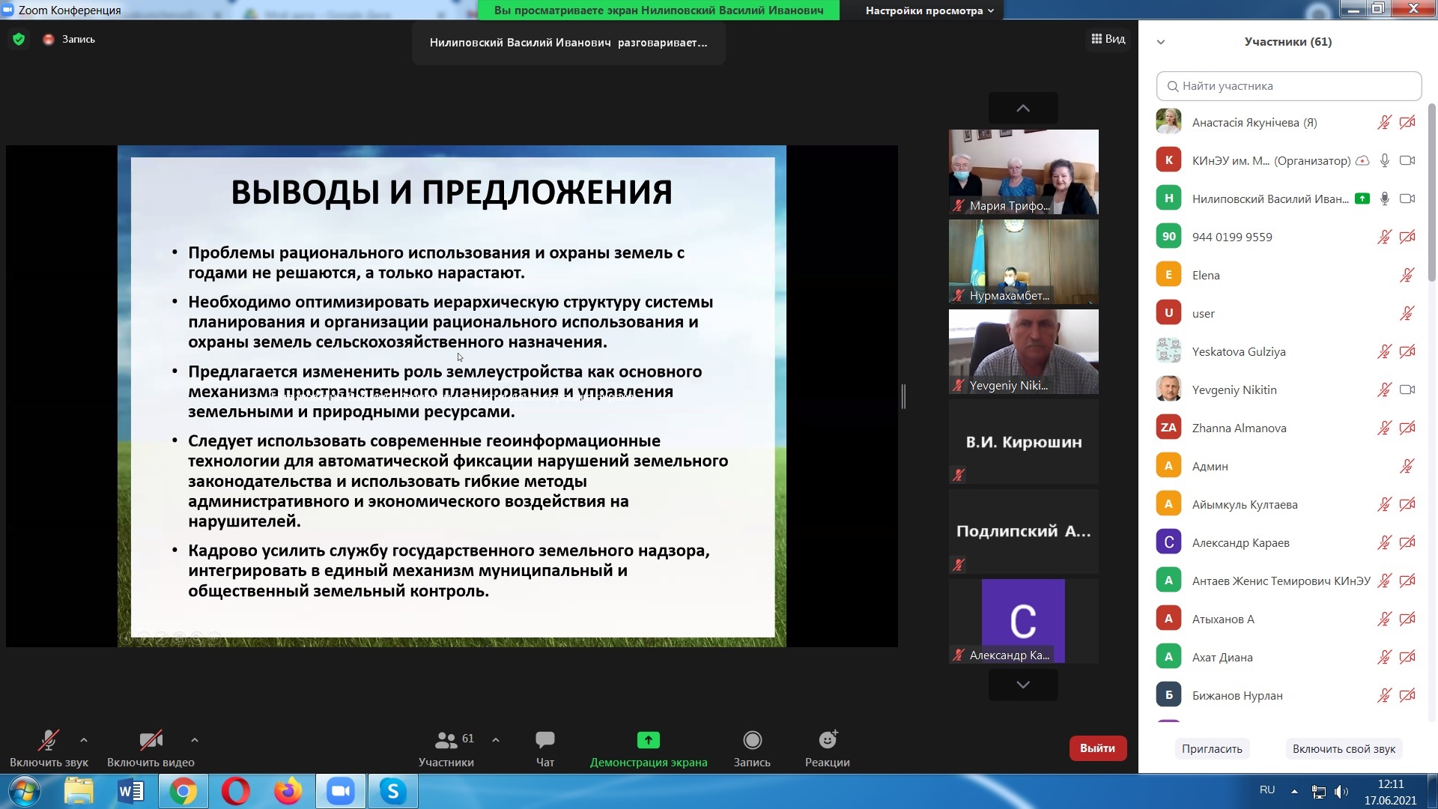
Task: Open the Настройки просмотра dropdown
Action: click(x=929, y=10)
